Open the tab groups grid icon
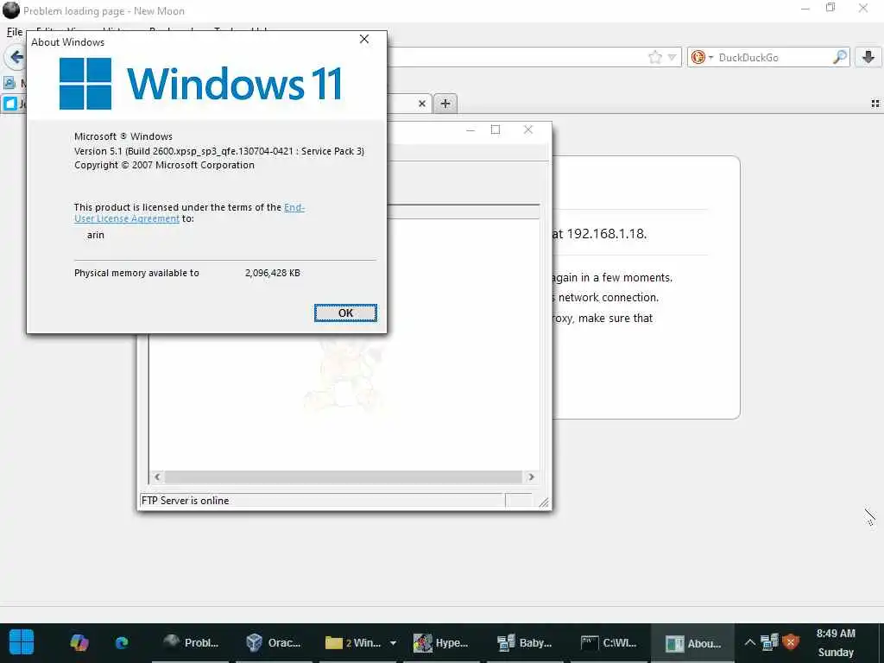 (x=875, y=104)
